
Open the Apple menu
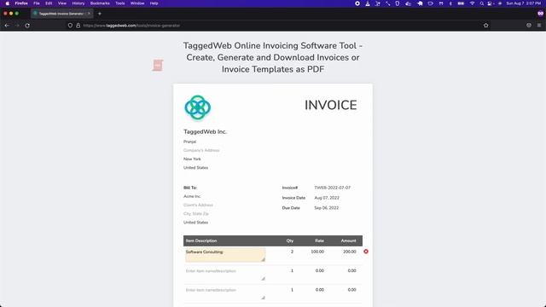pos(8,3)
